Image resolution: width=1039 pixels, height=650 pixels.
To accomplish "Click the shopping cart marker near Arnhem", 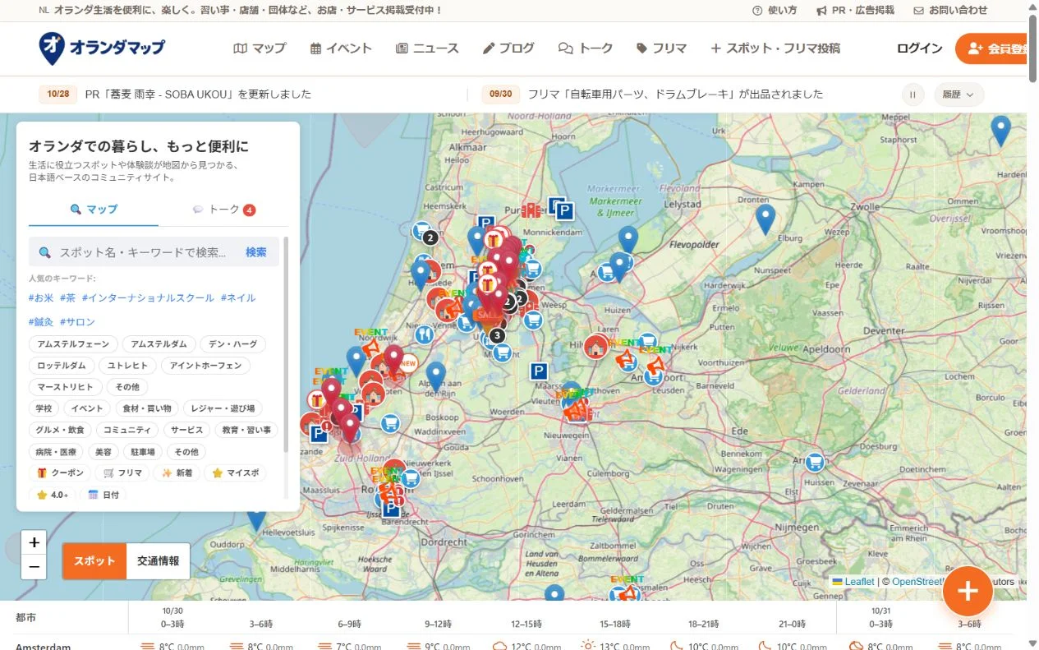I will [814, 462].
